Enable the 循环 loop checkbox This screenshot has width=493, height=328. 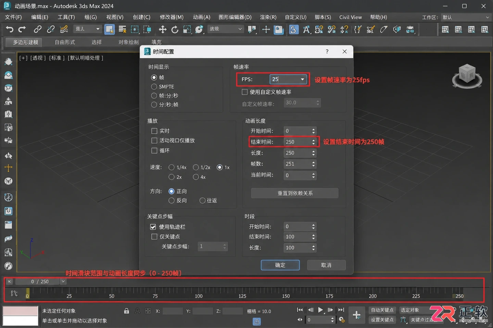tap(154, 150)
